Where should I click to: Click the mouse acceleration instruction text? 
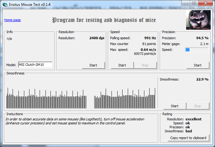[x=75, y=121]
